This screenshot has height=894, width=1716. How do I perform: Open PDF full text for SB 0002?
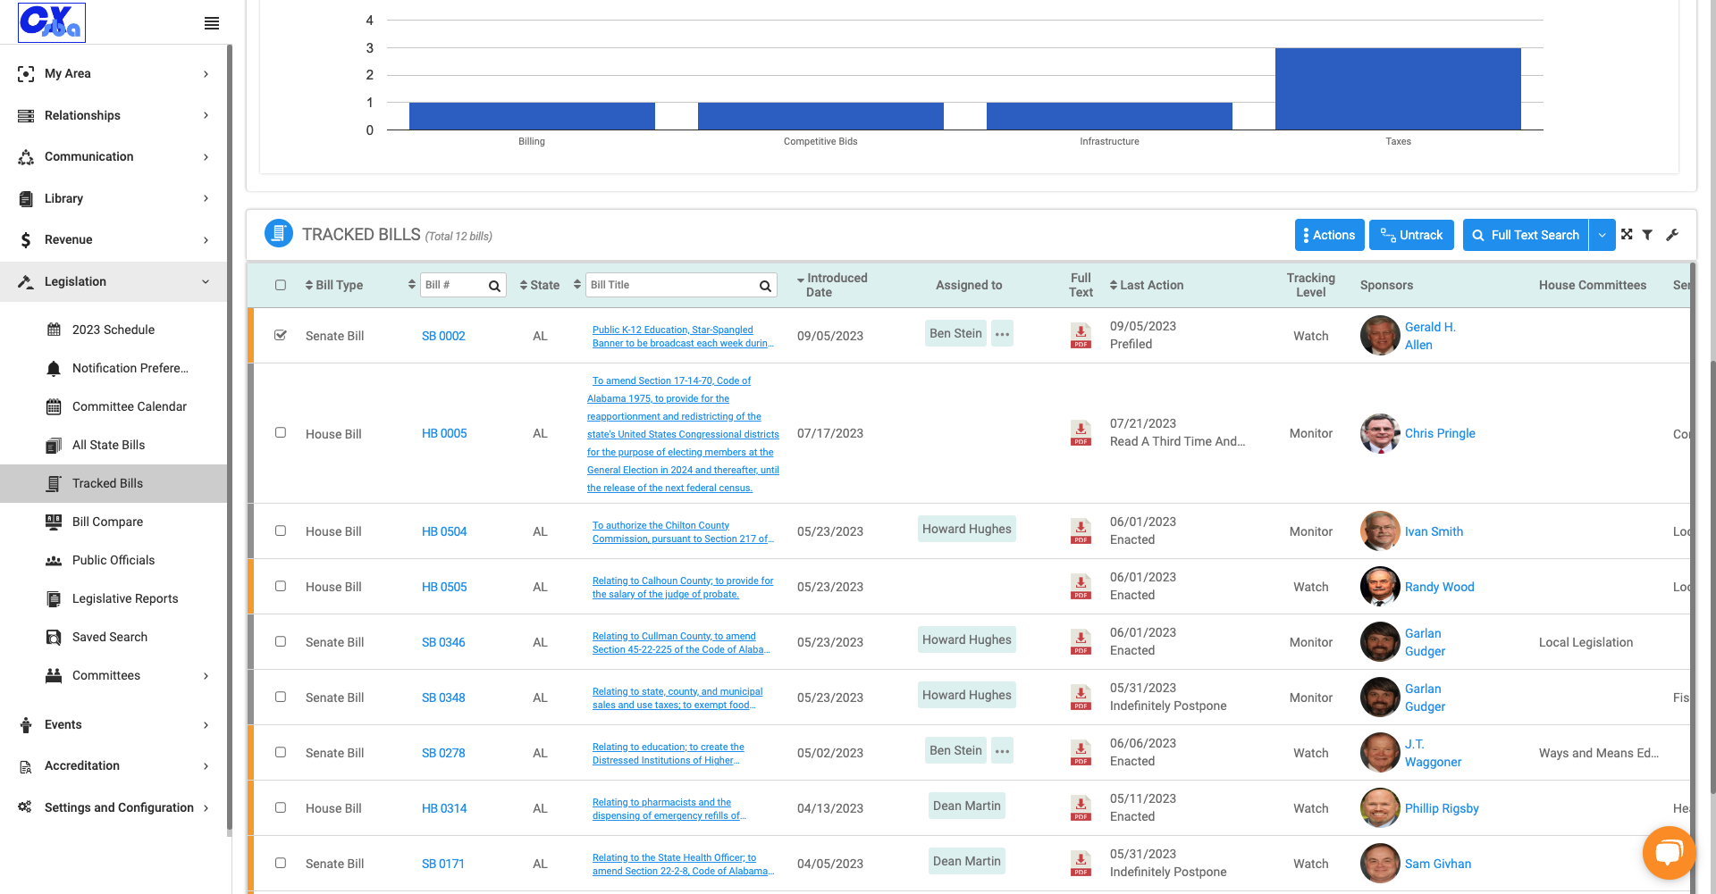[1081, 336]
